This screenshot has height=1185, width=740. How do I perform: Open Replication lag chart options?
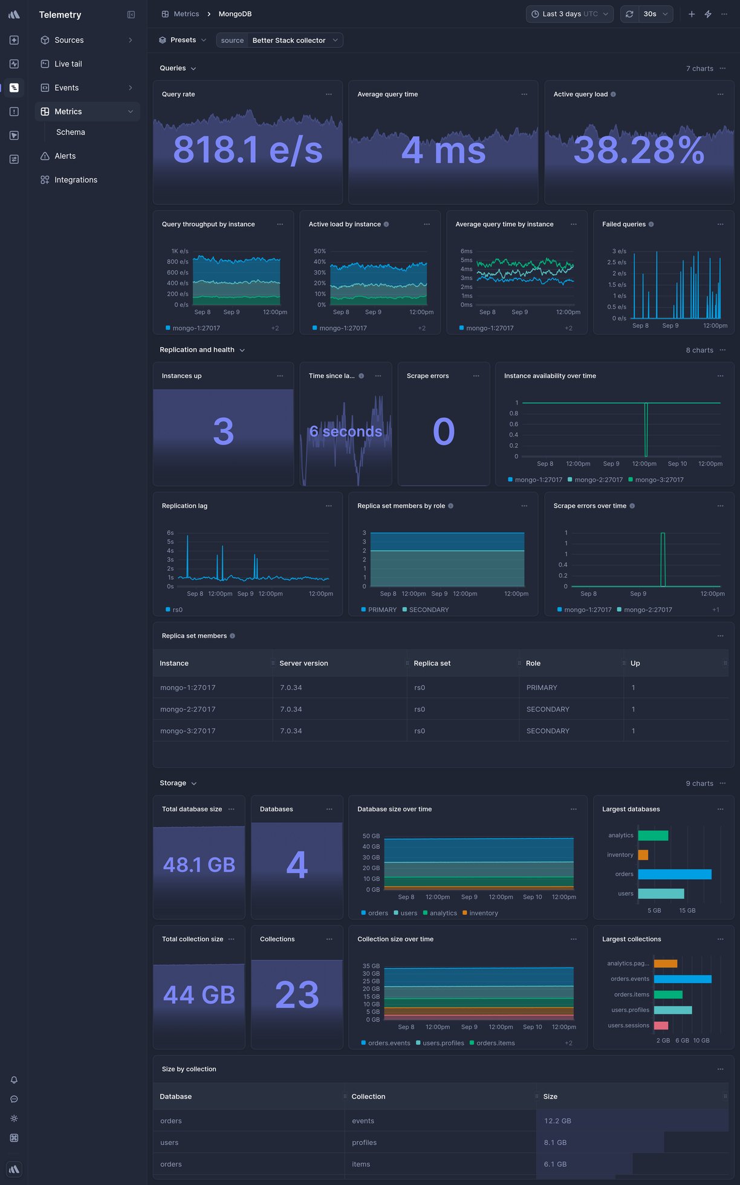point(329,506)
